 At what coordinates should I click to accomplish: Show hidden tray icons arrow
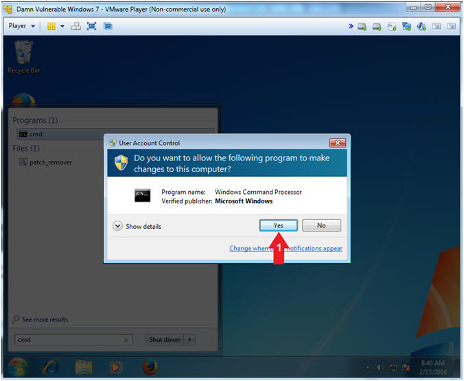coord(367,368)
